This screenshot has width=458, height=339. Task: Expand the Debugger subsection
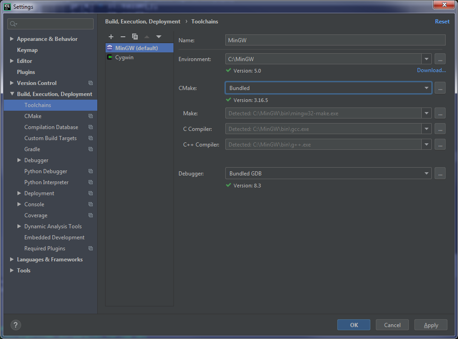19,160
